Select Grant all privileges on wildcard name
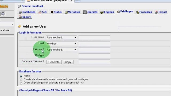This screenshot has height=96, width=171. tap(21, 83)
